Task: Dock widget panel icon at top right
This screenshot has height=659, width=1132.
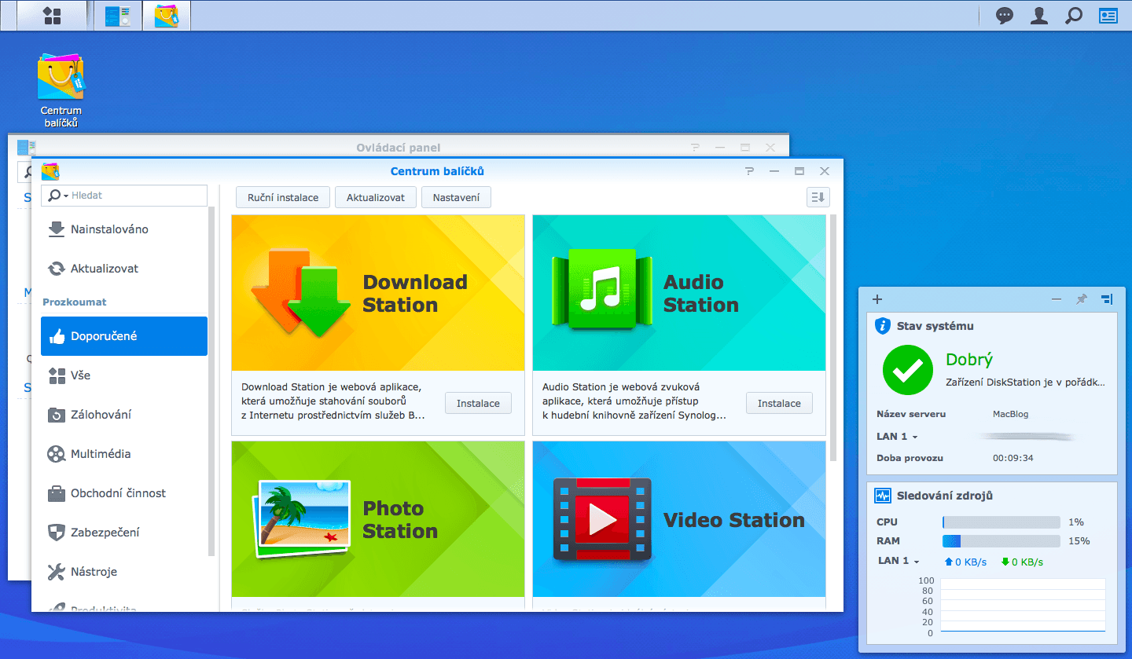Action: click(x=1107, y=299)
